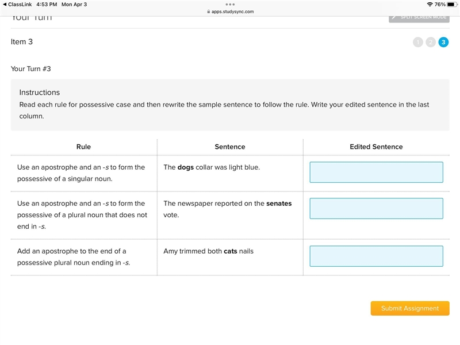Click the Split Screen Mode button
Screen dimensions: 460x345
pos(419,18)
